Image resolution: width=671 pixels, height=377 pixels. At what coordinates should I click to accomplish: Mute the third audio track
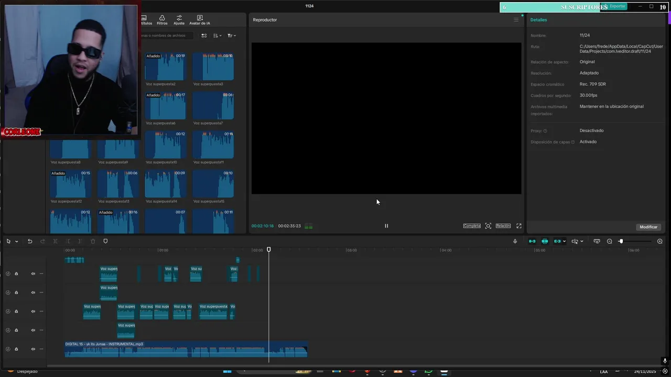(33, 311)
